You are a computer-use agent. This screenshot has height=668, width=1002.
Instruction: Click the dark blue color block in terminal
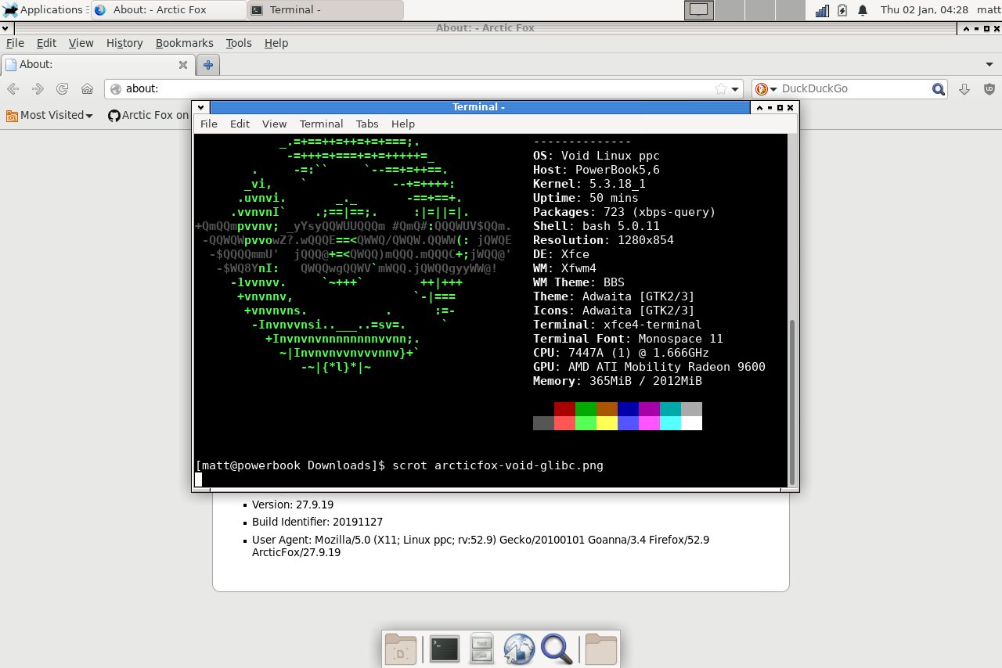628,409
